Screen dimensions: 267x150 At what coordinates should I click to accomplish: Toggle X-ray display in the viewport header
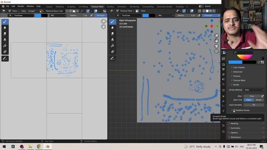[199, 11]
